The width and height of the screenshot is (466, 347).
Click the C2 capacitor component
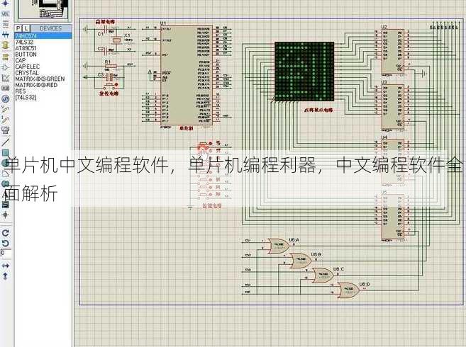pyautogui.click(x=106, y=52)
